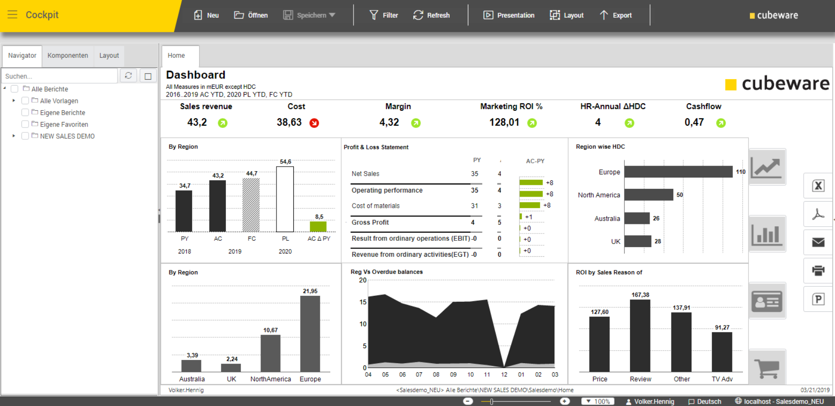
Task: Click the Filter toolbar button
Action: point(384,15)
